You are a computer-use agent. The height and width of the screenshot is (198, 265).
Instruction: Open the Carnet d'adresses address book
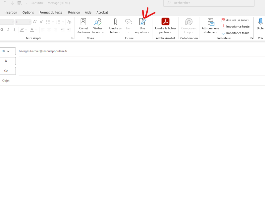click(x=83, y=26)
